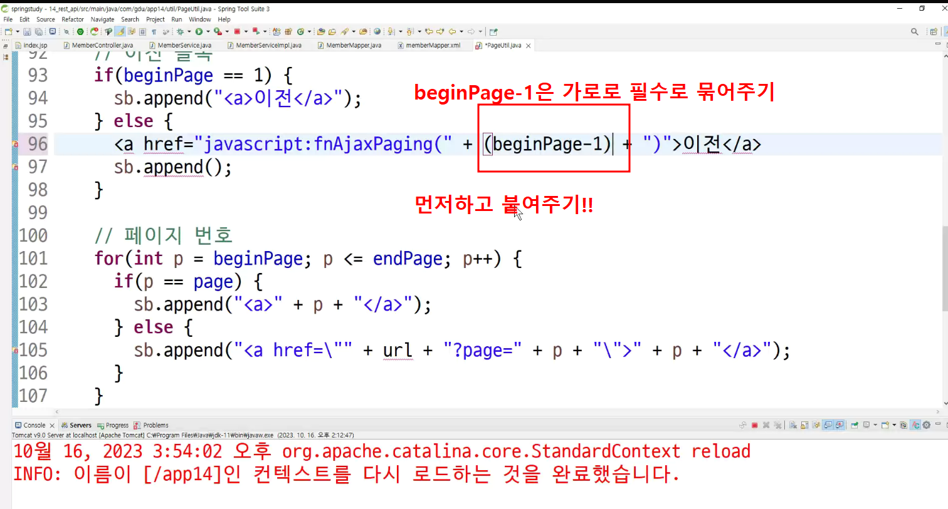Click the editor horizontal scrollbar
This screenshot has width=948, height=509.
coord(498,412)
